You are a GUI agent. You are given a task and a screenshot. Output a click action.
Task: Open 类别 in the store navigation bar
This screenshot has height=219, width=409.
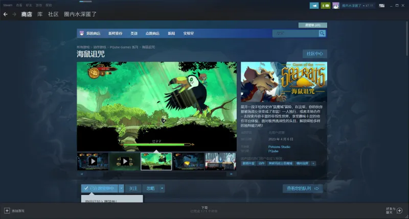(134, 33)
